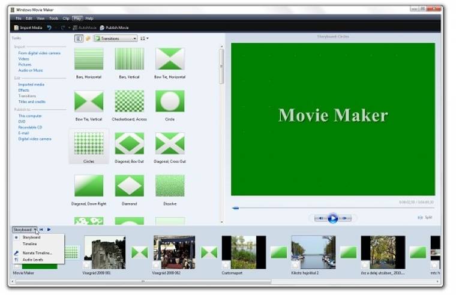Click the Videos import link
Viewport: 456px width, 295px height.
pos(23,59)
